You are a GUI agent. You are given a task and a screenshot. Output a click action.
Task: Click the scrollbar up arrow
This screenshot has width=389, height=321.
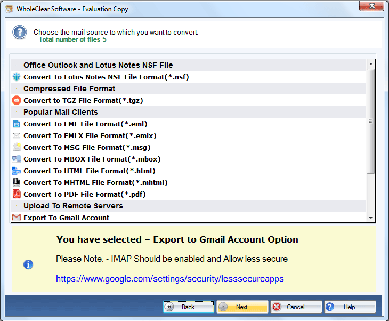(x=371, y=64)
